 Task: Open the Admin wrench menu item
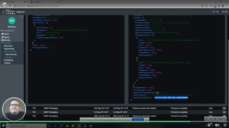tap(5, 37)
